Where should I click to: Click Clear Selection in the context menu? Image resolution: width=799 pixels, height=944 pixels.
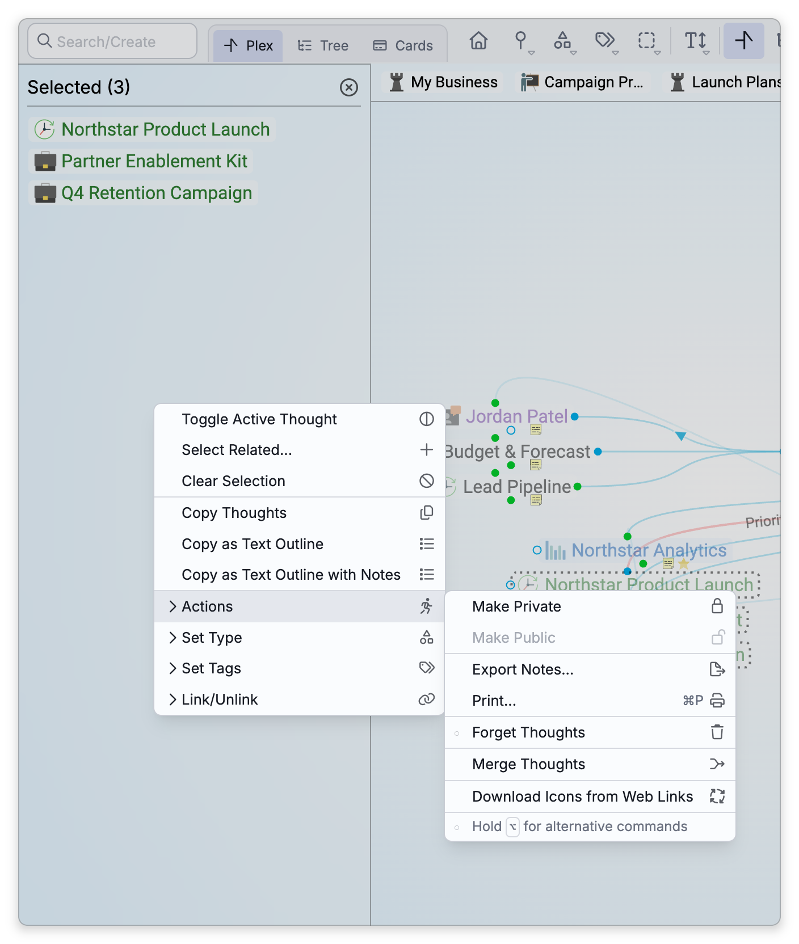[x=299, y=481]
